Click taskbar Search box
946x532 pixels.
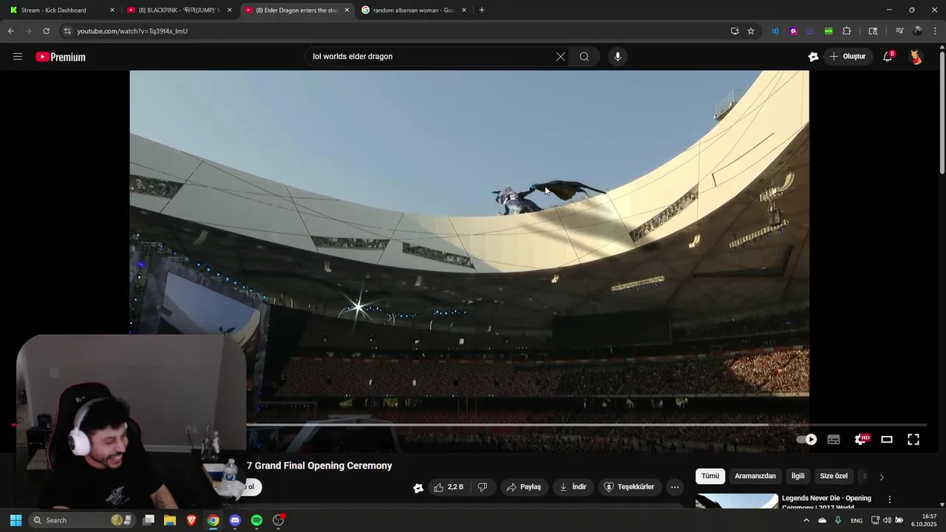[82, 520]
